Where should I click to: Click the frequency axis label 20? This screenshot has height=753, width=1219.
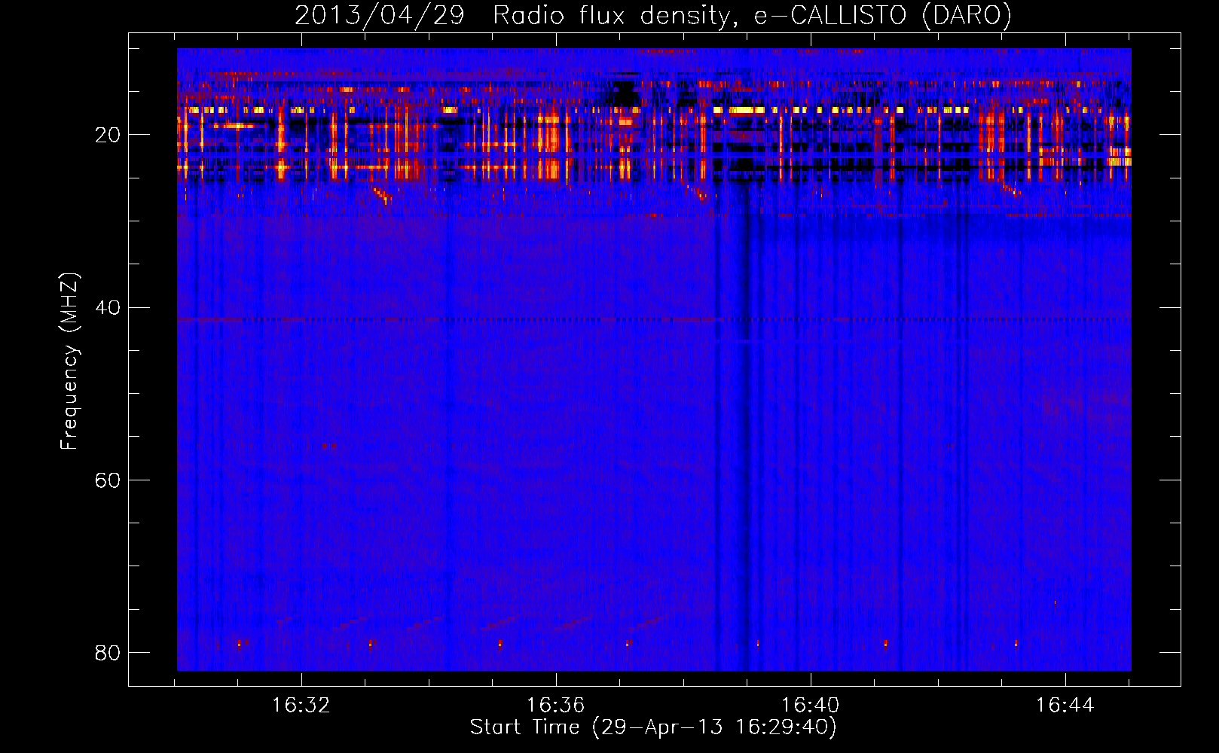point(108,135)
